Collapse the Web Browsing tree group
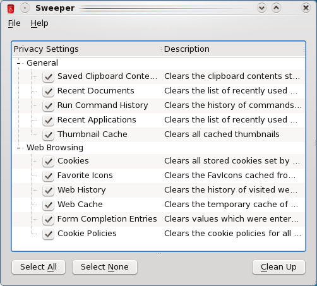The width and height of the screenshot is (317, 286). point(19,148)
